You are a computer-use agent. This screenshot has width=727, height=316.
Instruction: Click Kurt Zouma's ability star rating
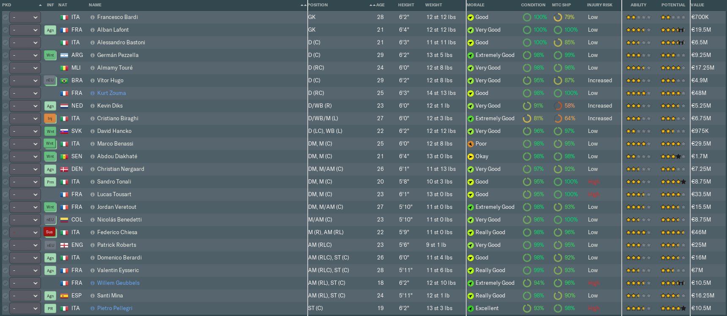point(638,93)
